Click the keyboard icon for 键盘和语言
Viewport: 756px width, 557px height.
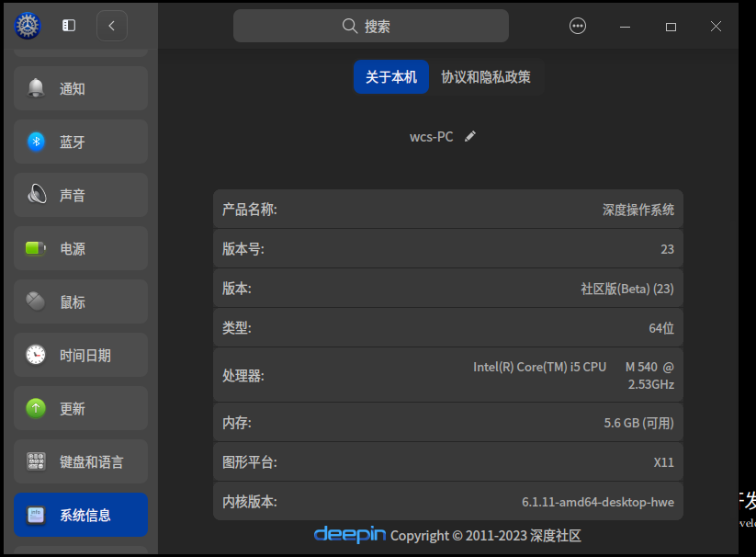[x=36, y=461]
